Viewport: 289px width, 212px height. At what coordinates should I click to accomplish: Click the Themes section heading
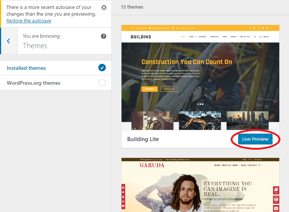pyautogui.click(x=35, y=46)
